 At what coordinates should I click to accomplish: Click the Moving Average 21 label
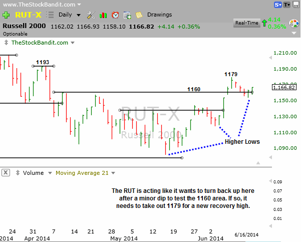point(82,173)
